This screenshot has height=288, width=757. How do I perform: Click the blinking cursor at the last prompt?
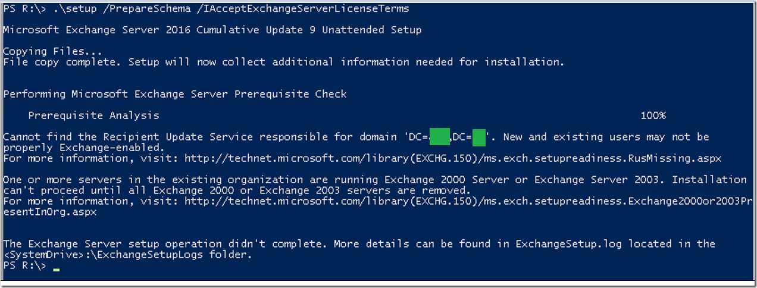click(57, 270)
